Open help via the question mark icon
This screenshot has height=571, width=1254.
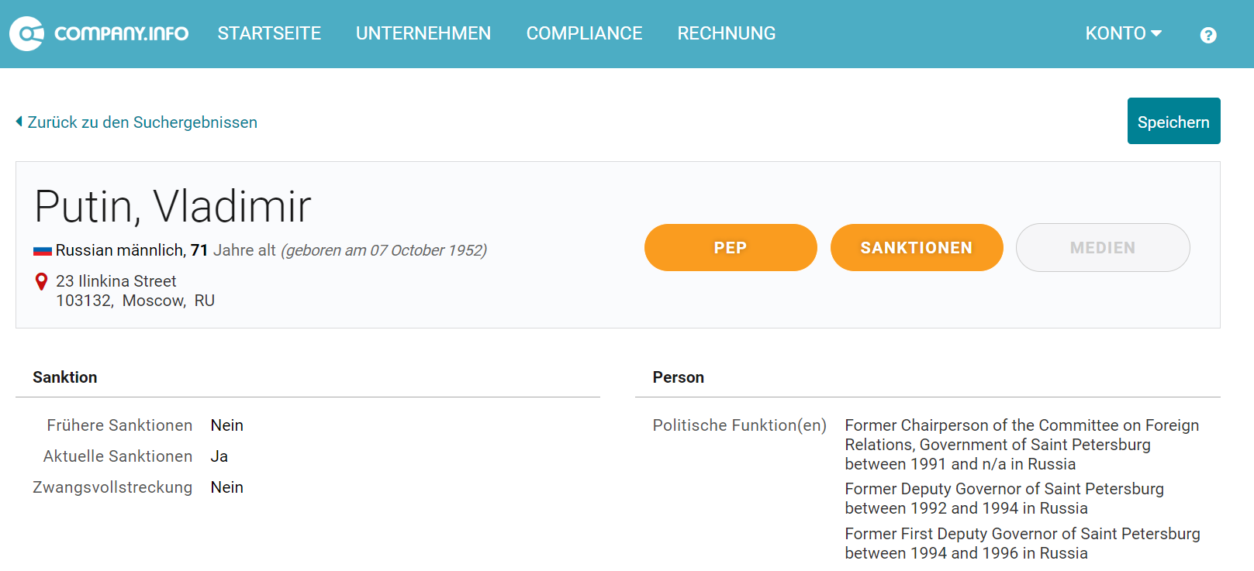(x=1207, y=35)
